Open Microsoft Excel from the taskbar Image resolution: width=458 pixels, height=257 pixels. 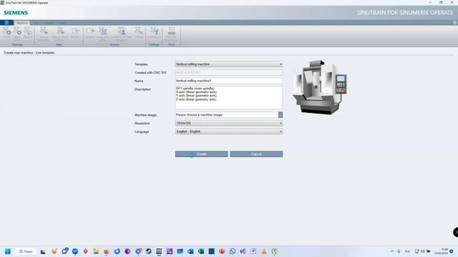click(x=201, y=251)
